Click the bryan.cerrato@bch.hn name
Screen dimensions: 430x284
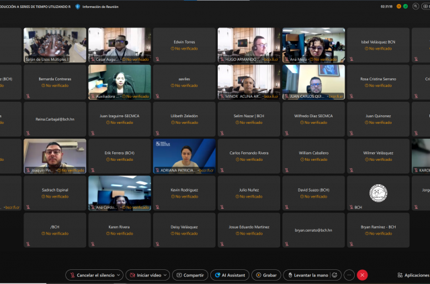pos(314,230)
